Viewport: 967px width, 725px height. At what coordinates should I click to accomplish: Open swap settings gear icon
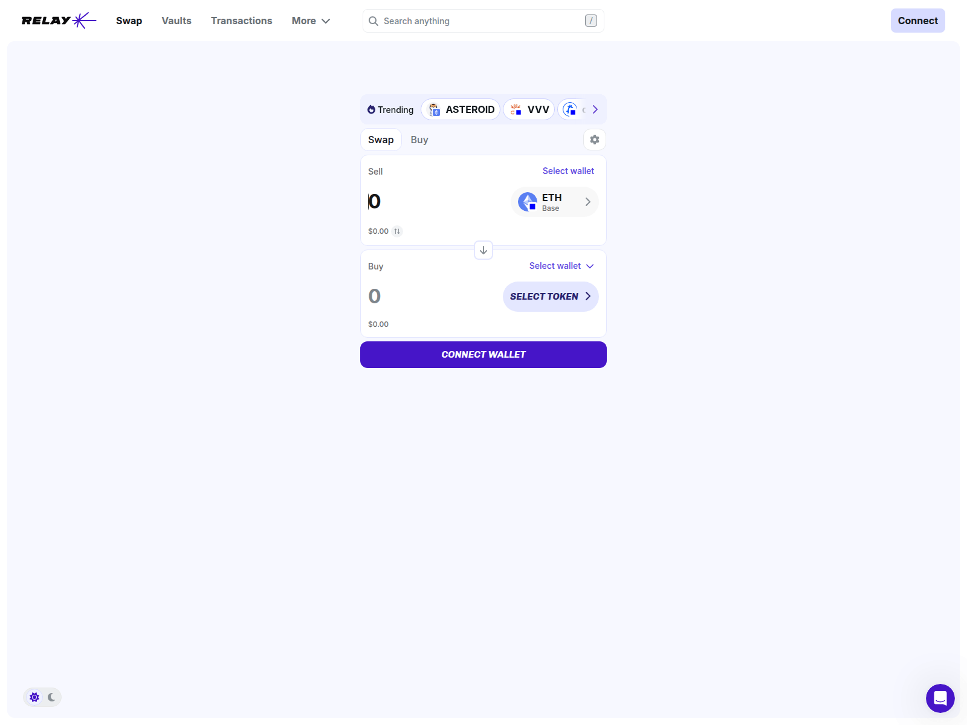point(595,140)
